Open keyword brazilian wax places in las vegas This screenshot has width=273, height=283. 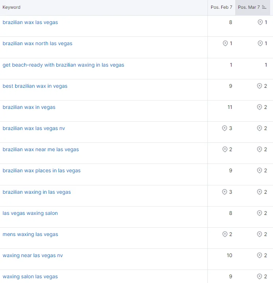click(41, 171)
